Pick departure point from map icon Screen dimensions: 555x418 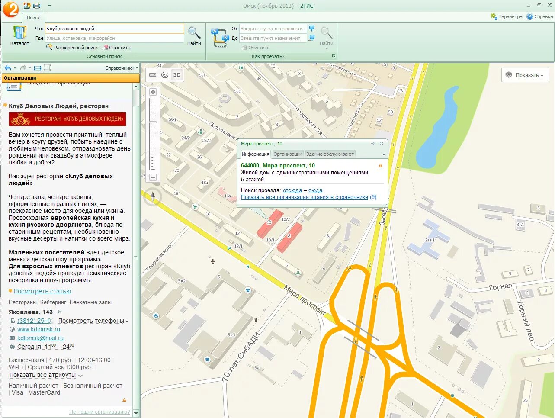(312, 29)
